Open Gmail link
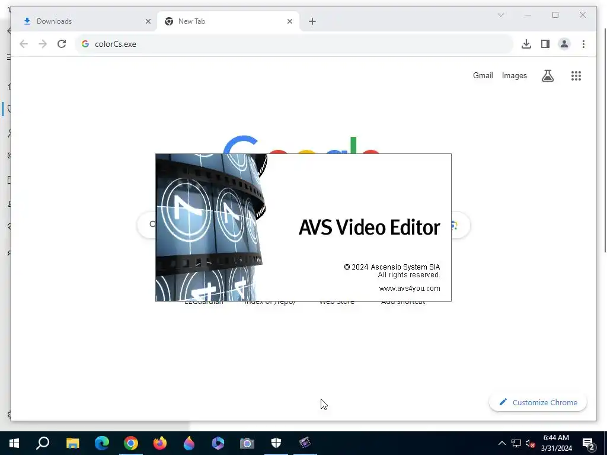This screenshot has height=455, width=607. [x=483, y=75]
